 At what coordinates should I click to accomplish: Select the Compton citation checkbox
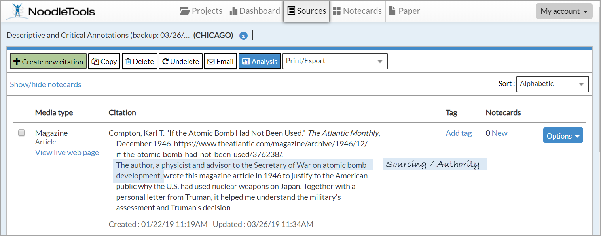click(22, 133)
